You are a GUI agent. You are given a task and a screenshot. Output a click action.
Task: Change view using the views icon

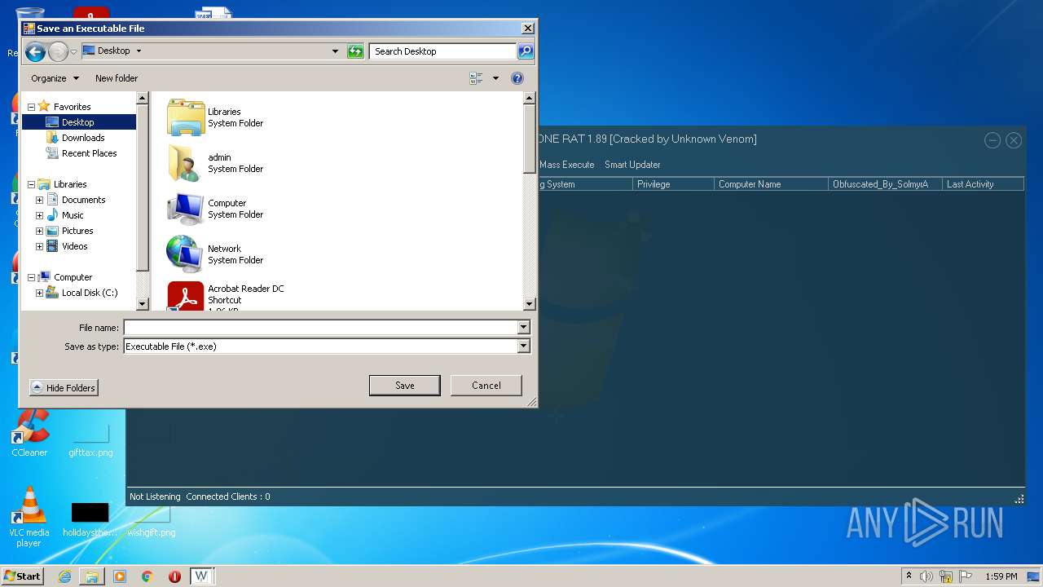tap(476, 78)
